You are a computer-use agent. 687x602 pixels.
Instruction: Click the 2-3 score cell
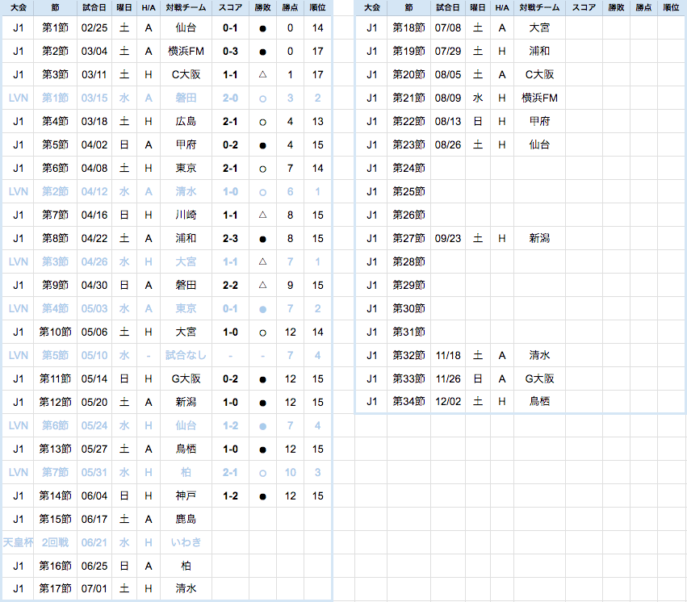coord(230,239)
